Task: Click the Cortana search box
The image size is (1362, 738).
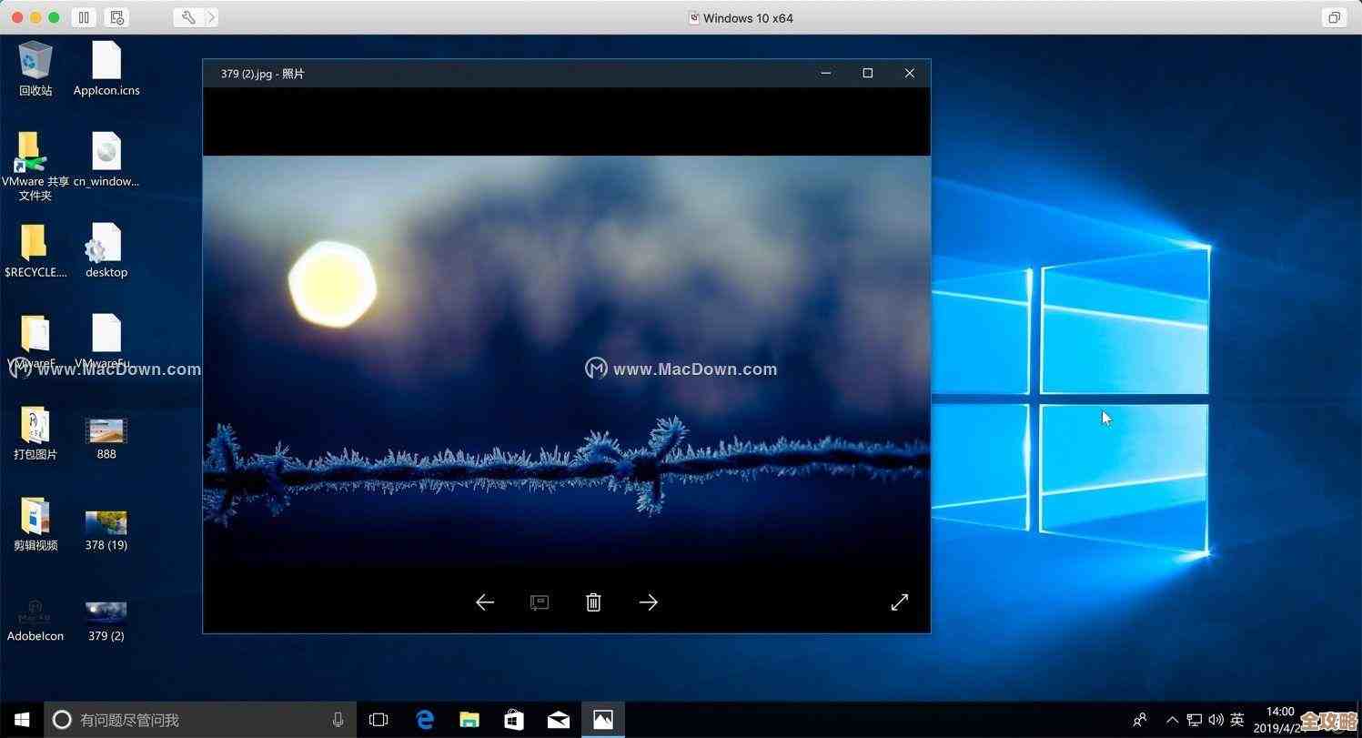Action: [200, 720]
